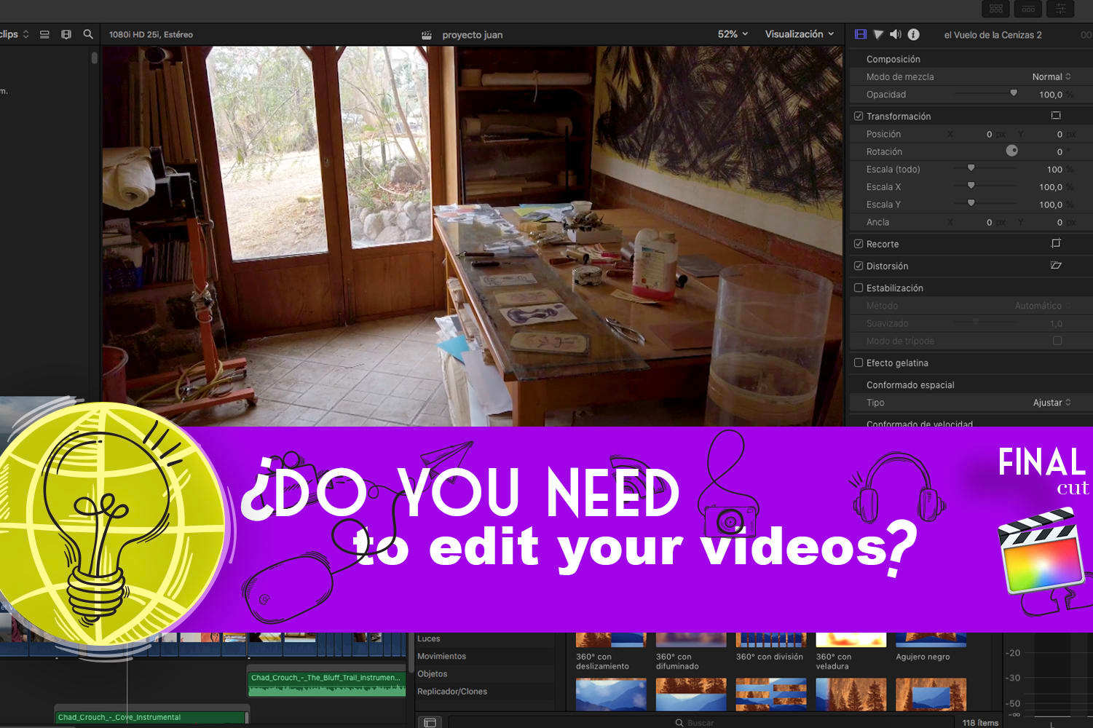Select the Movimientos effects category

click(441, 656)
